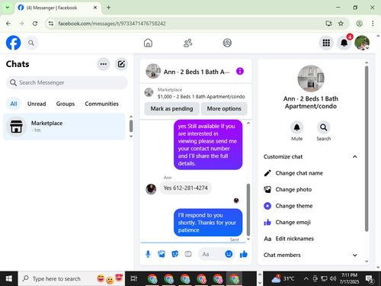The width and height of the screenshot is (381, 286).
Task: Expand the Chat members section
Action: tap(311, 255)
